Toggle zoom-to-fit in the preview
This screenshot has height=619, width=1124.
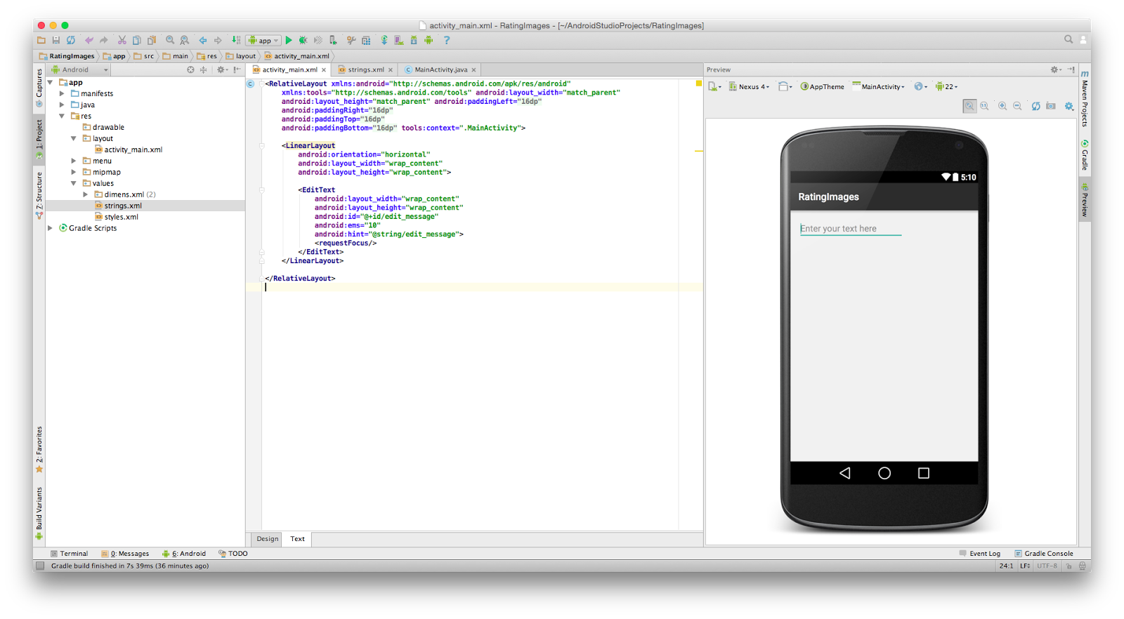click(x=969, y=106)
